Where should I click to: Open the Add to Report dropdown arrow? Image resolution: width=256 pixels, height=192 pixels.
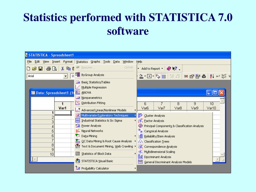162,68
